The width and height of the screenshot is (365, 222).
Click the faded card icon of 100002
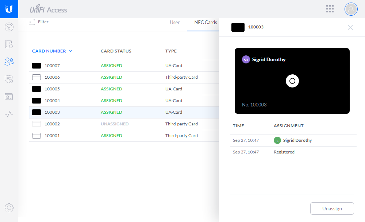pyautogui.click(x=36, y=124)
